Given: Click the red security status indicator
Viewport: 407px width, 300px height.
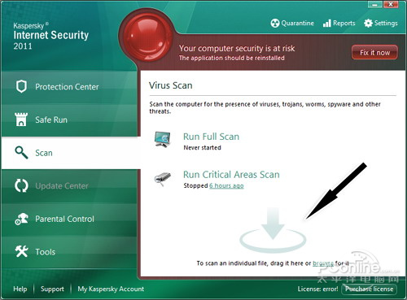Looking at the screenshot, I should [x=147, y=38].
